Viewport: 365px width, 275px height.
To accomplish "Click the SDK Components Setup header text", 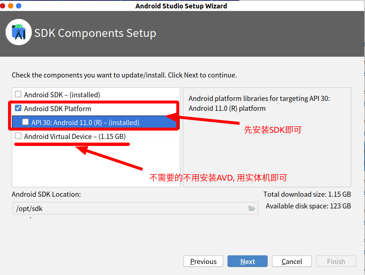I will (95, 33).
